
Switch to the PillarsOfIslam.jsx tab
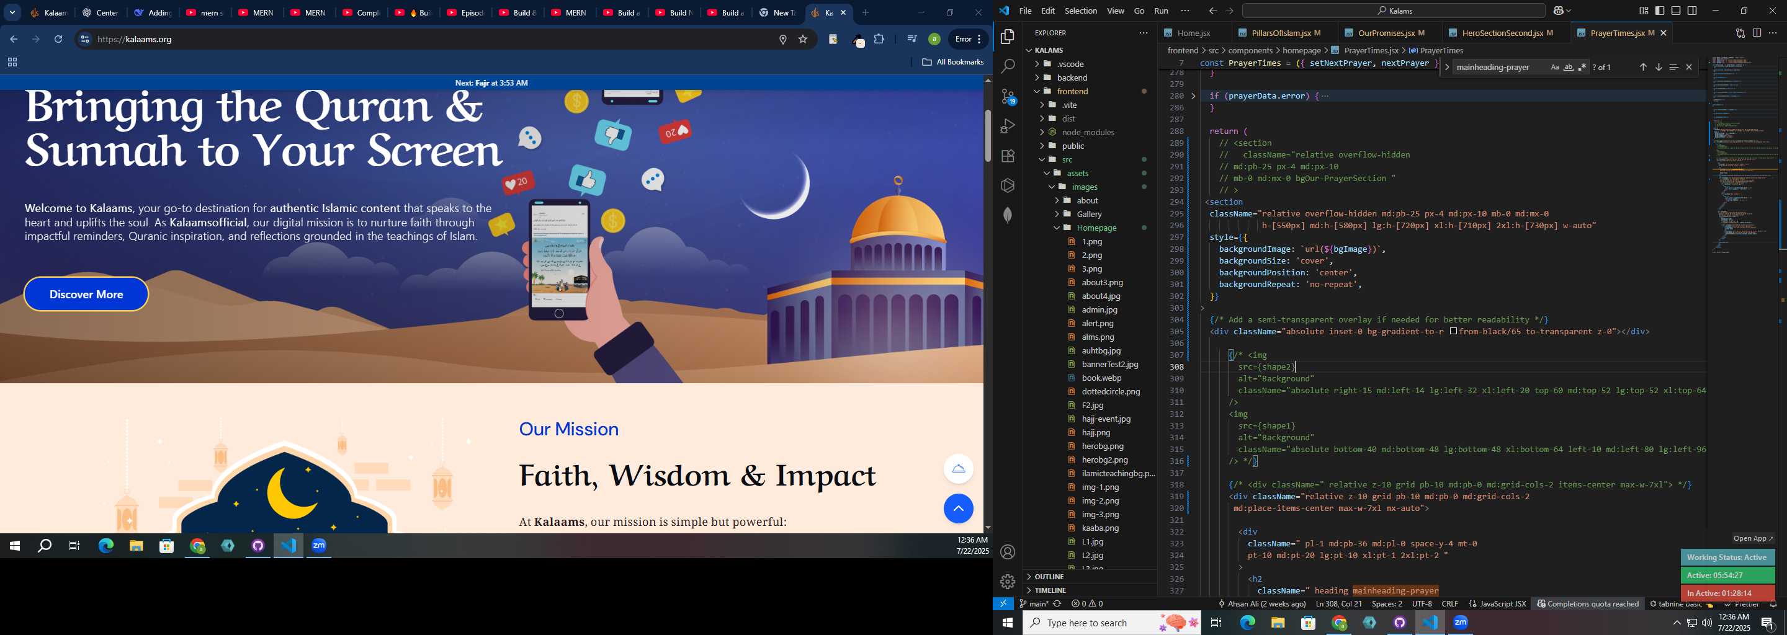click(x=1285, y=33)
